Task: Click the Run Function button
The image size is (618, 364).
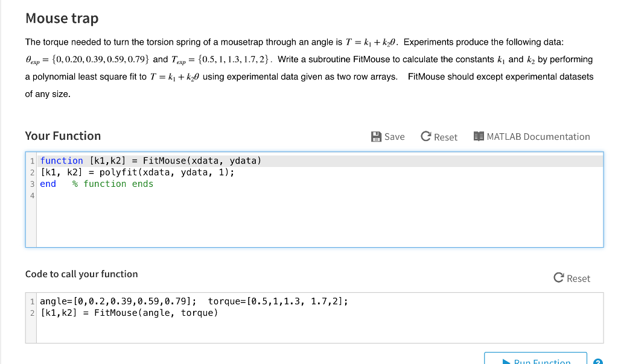Action: (535, 360)
